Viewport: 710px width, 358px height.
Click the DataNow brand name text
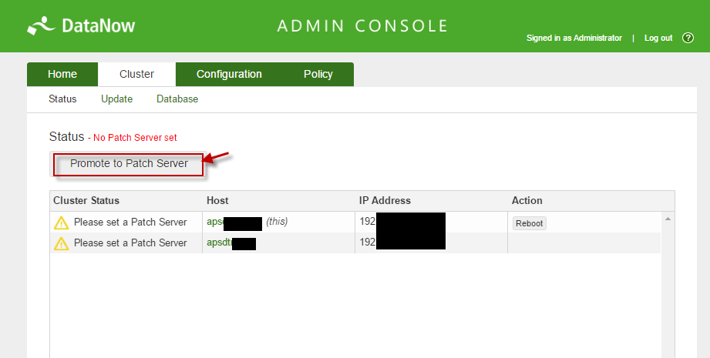click(98, 25)
